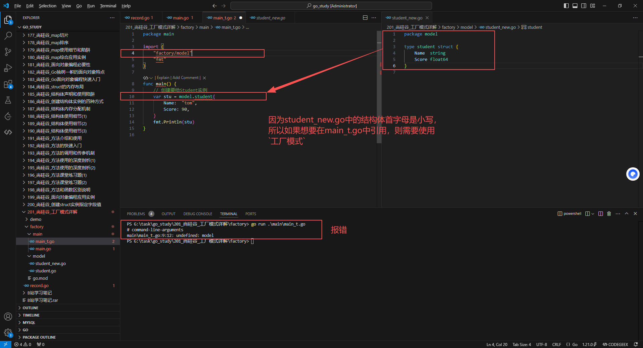The width and height of the screenshot is (643, 348).
Task: Go to line via Ln 4, Col 20
Action: tap(497, 344)
